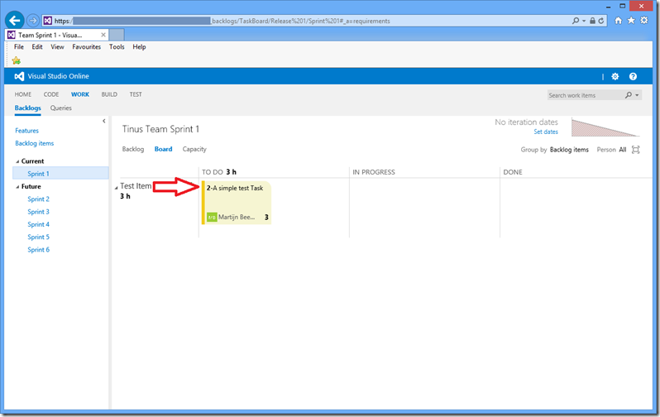Change Group by Backlog items option
The width and height of the screenshot is (660, 417).
[569, 150]
